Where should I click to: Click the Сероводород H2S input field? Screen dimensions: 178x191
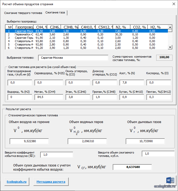pyautogui.click(x=49, y=83)
